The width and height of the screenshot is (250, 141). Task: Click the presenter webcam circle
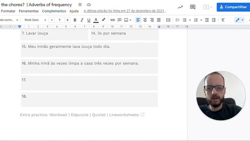click(221, 96)
